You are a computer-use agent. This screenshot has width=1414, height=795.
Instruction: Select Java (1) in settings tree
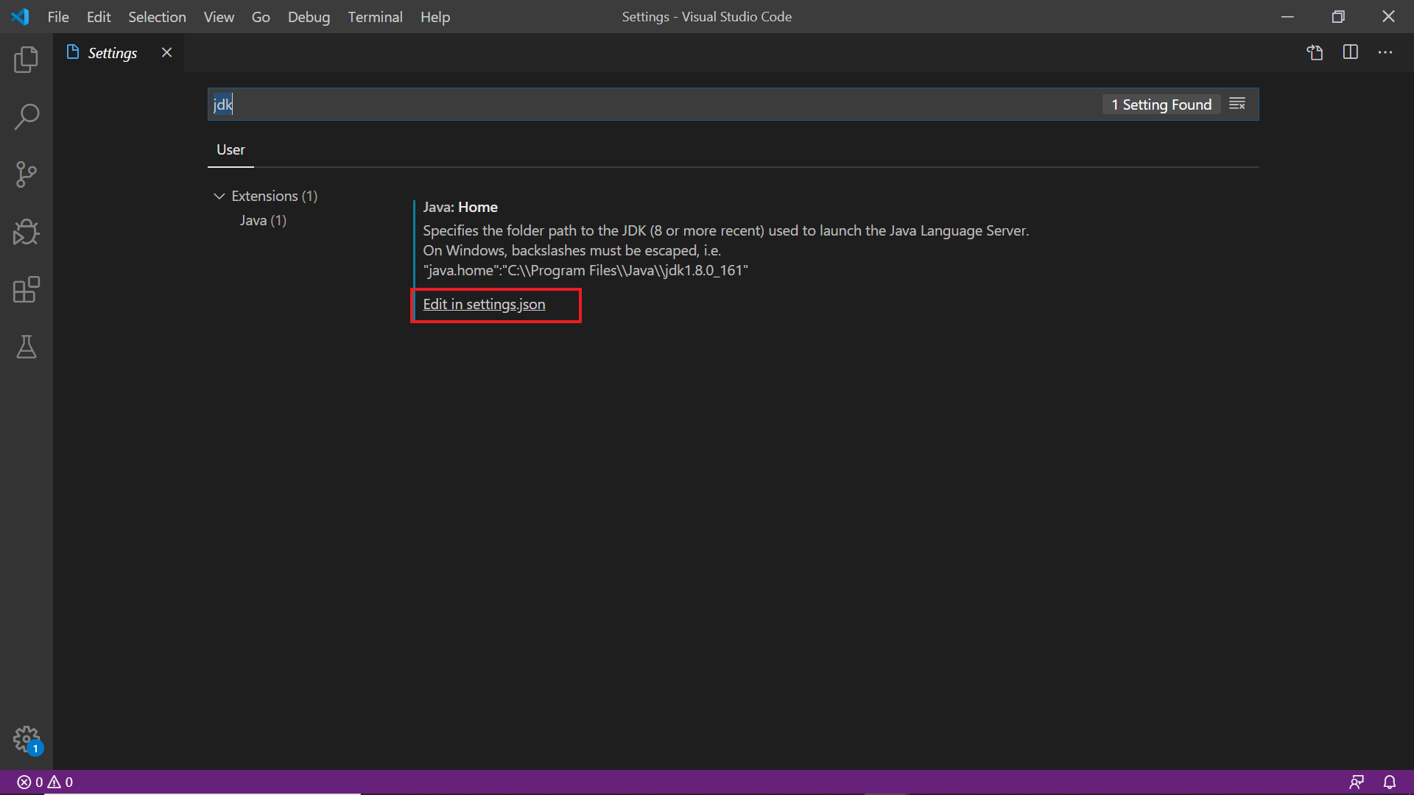[x=263, y=220]
